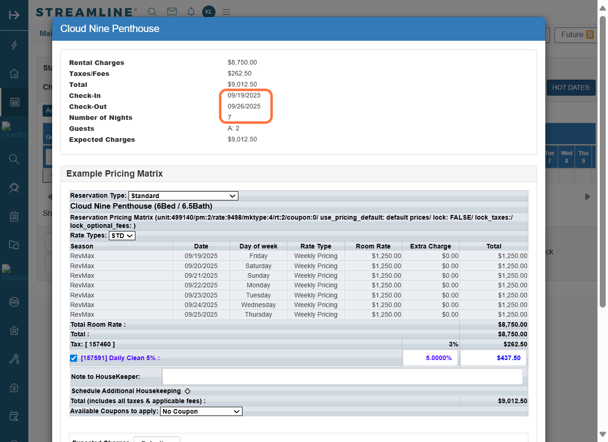Open the KL user avatar menu
608x442 pixels.
click(209, 11)
